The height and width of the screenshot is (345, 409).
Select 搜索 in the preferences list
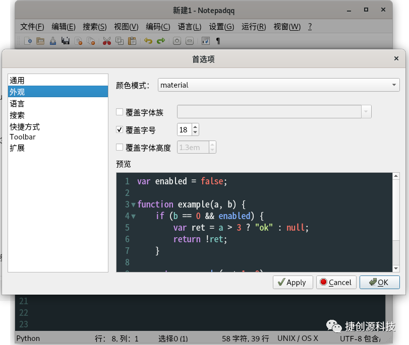(58, 115)
